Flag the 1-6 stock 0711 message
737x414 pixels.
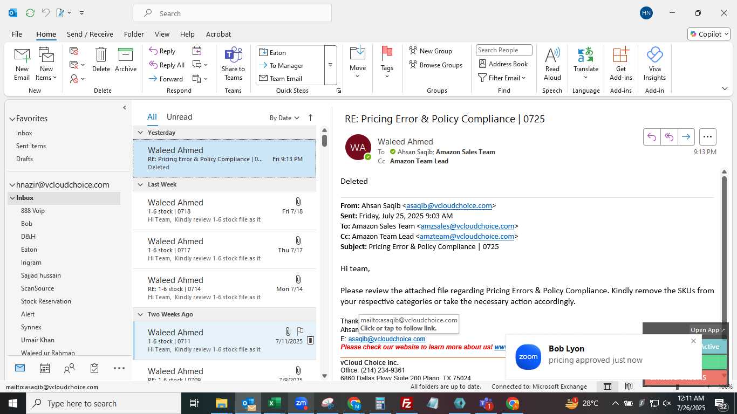coord(301,331)
